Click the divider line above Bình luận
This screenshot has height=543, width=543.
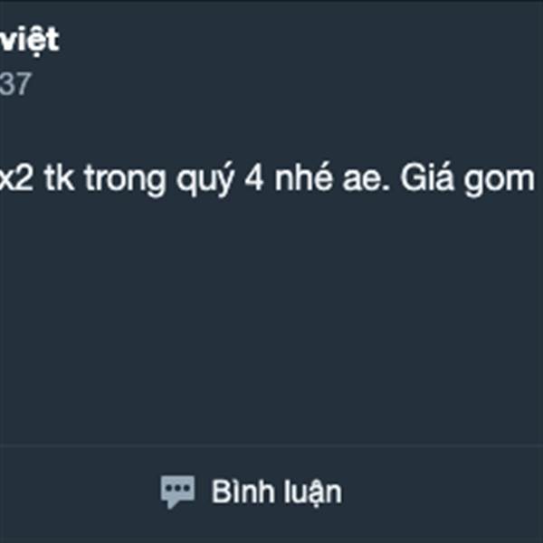pyautogui.click(x=271, y=446)
